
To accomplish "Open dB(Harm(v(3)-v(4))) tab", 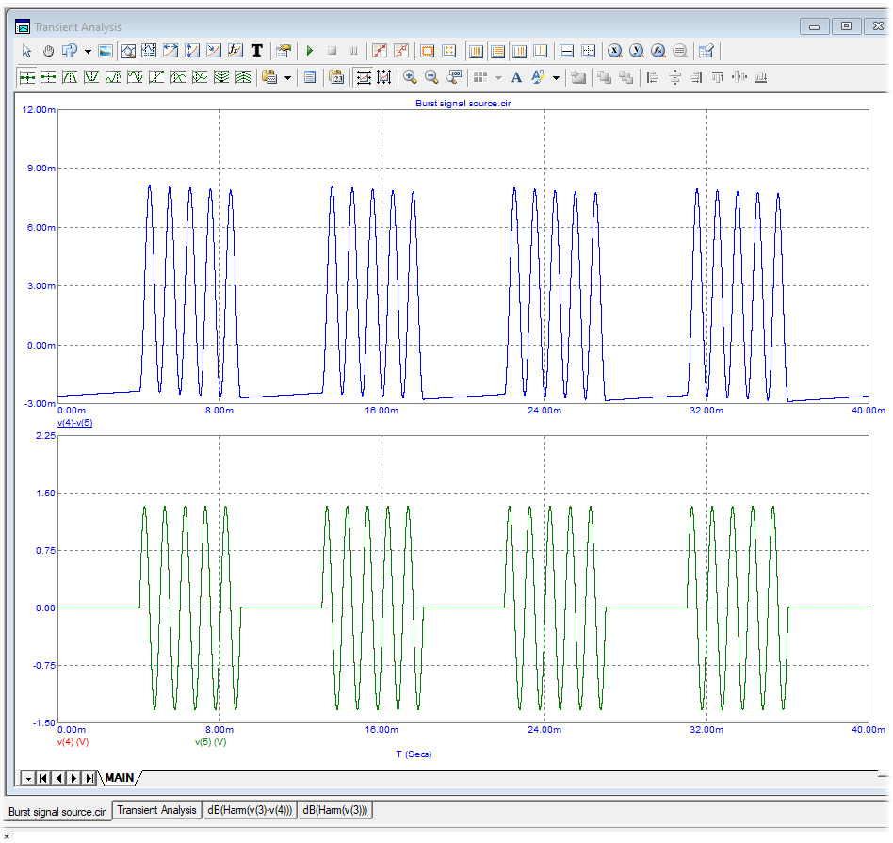I will [250, 810].
